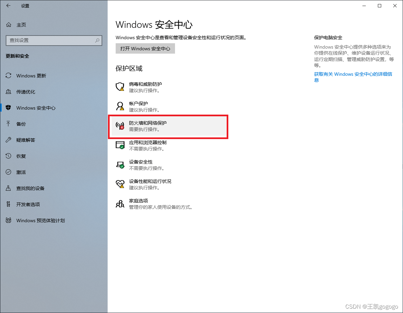
Task: Click the shield icon beside Windows 安全中心
Action: tap(9, 108)
